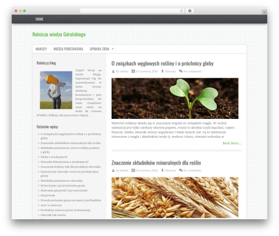
Task: Reload page using browser refresh icon
Action: click(181, 11)
